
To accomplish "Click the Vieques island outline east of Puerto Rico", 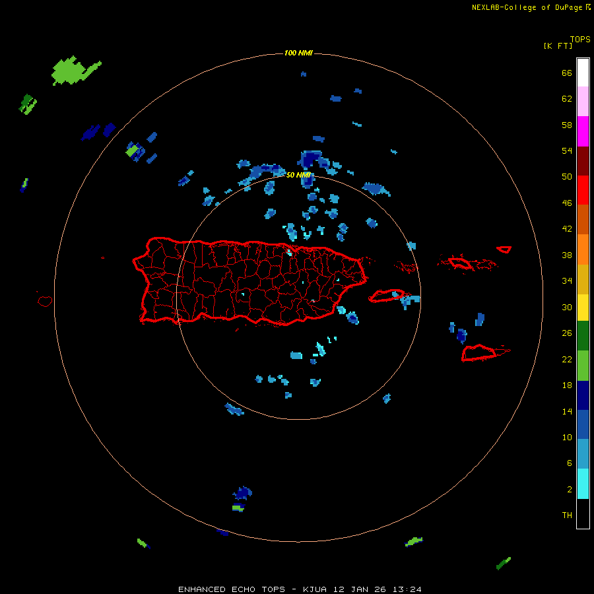I will pyautogui.click(x=388, y=296).
